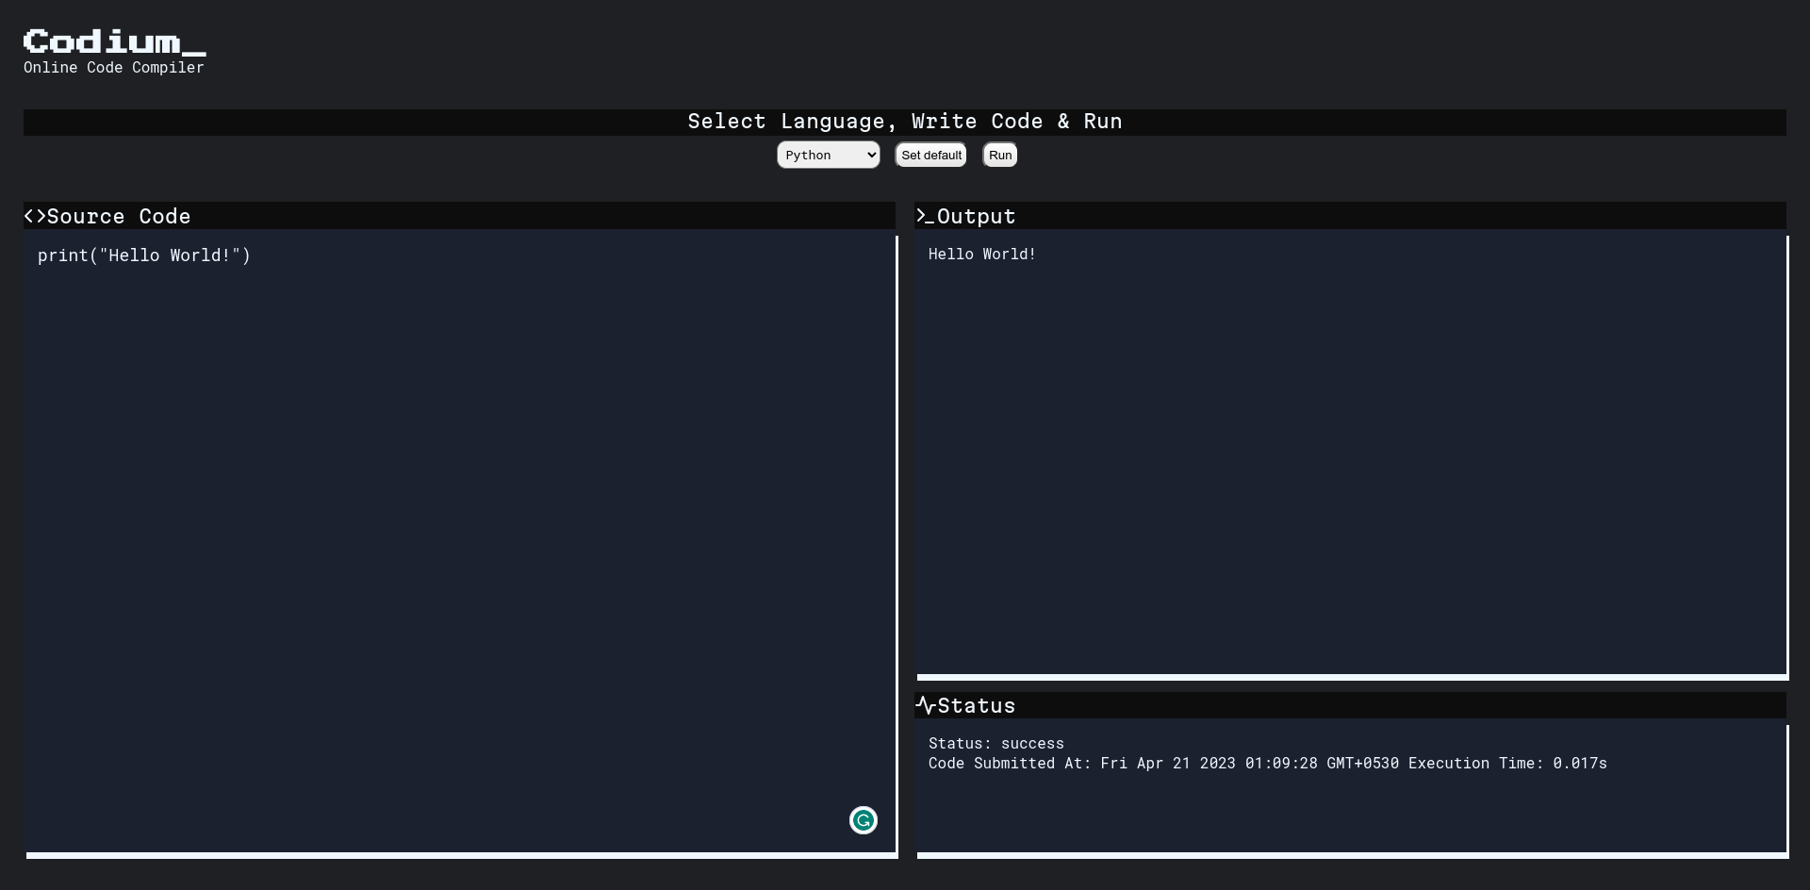The width and height of the screenshot is (1810, 890).
Task: Click the Select Language, Write Code banner
Action: 904,122
